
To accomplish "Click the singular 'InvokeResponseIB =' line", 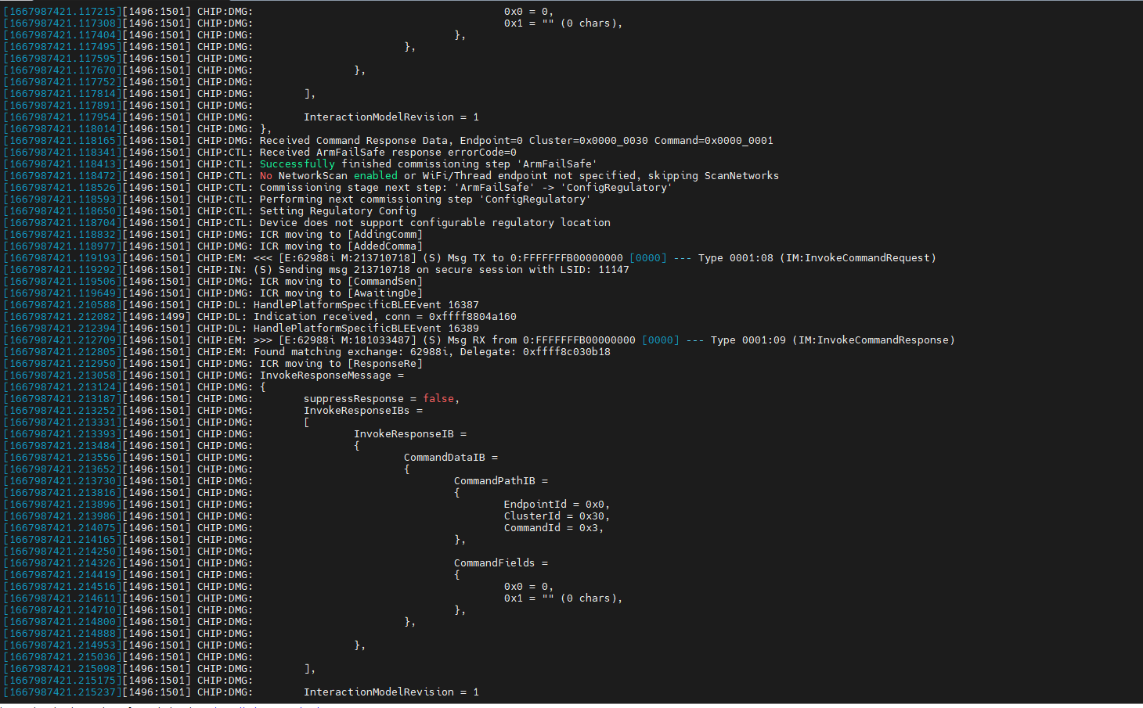I will click(x=410, y=434).
